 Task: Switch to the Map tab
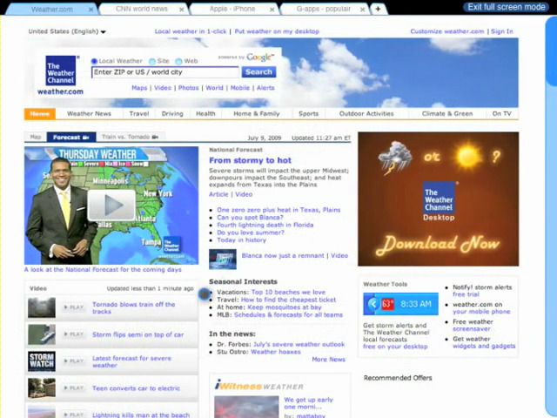pyautogui.click(x=36, y=137)
